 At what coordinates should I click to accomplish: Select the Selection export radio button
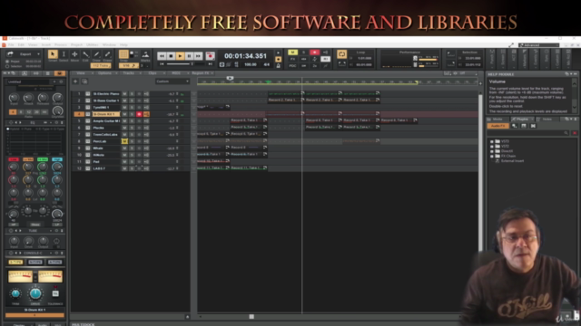(x=7, y=66)
